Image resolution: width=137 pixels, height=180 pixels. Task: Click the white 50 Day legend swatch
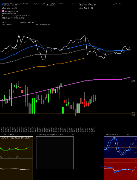pyautogui.click(x=3, y=8)
